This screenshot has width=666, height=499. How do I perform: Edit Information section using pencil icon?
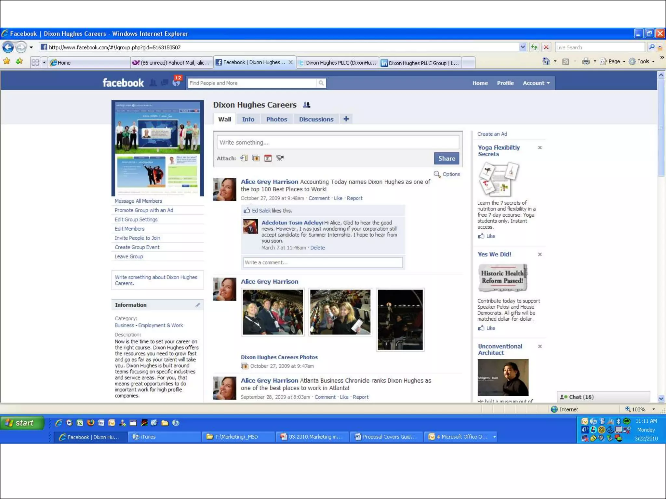click(198, 305)
